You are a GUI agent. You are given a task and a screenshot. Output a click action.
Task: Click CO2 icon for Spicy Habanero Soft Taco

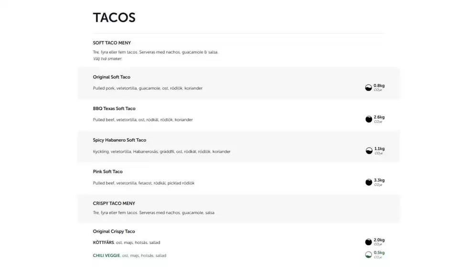tap(369, 151)
